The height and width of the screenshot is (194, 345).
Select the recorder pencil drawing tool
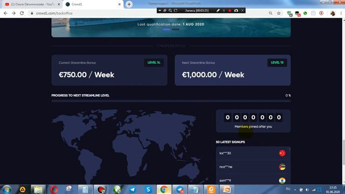(218, 10)
